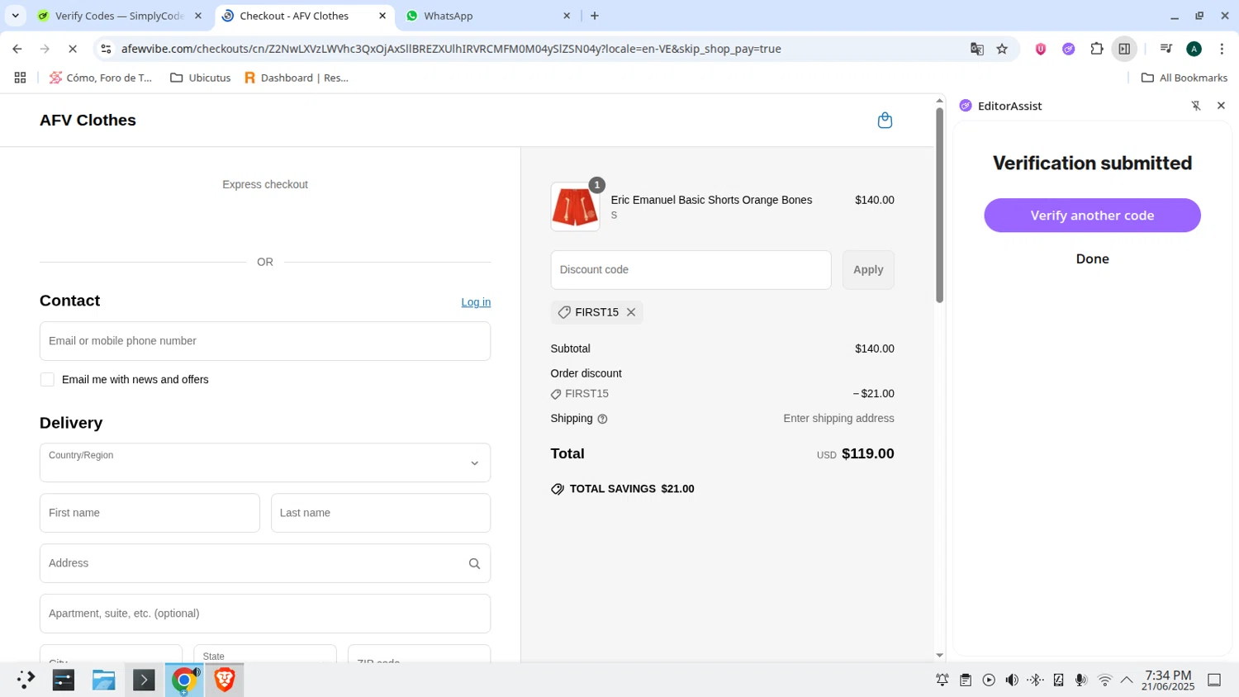Switch to the WhatsApp tab
The height and width of the screenshot is (697, 1239).
click(487, 16)
